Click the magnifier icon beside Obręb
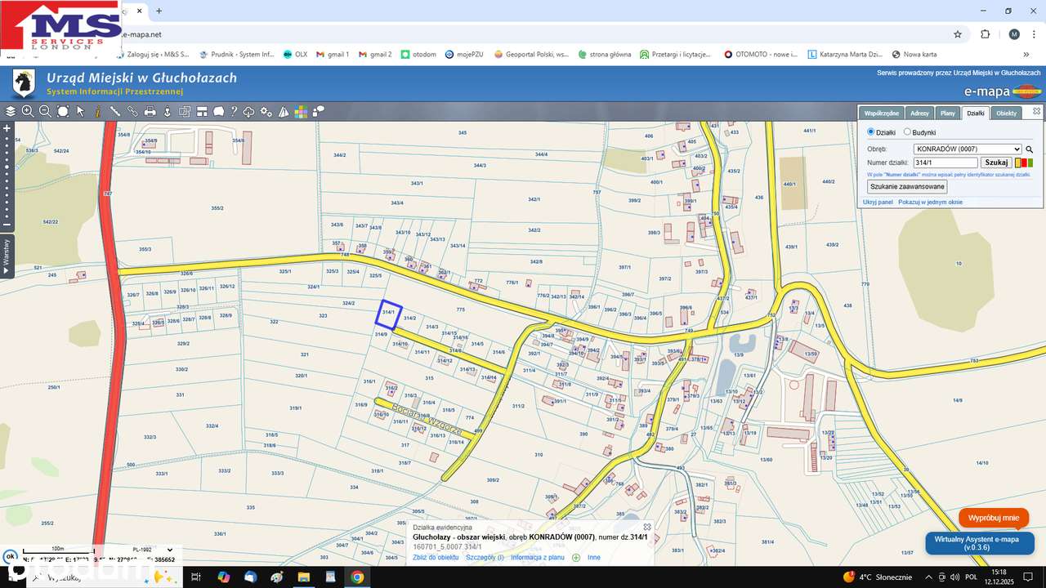 pos(1030,149)
